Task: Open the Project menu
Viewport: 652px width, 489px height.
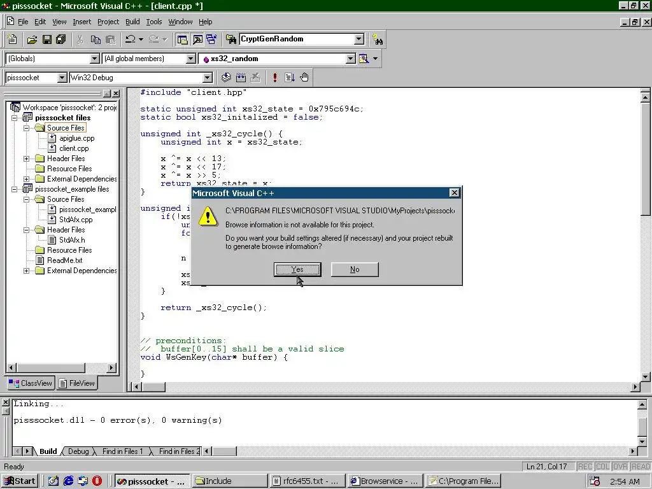Action: click(108, 22)
